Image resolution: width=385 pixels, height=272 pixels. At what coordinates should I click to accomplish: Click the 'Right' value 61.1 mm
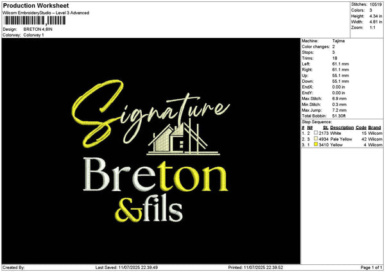(340, 70)
